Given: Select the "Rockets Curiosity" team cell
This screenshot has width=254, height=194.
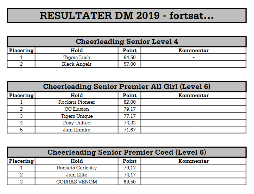Looking at the screenshot, I should point(77,168).
